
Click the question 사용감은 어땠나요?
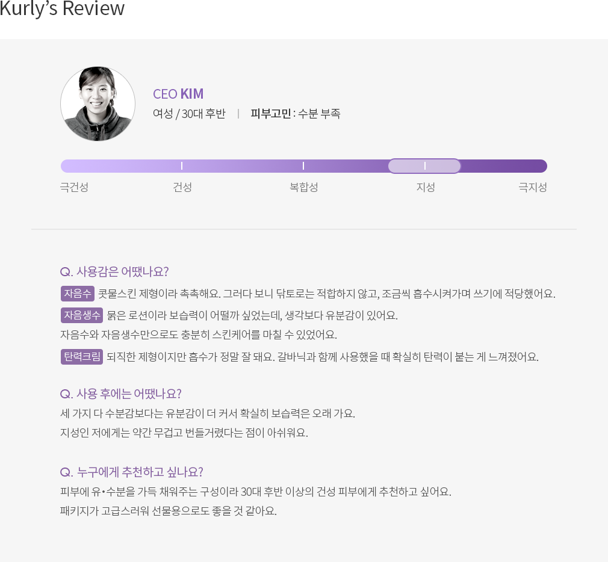[x=114, y=271]
